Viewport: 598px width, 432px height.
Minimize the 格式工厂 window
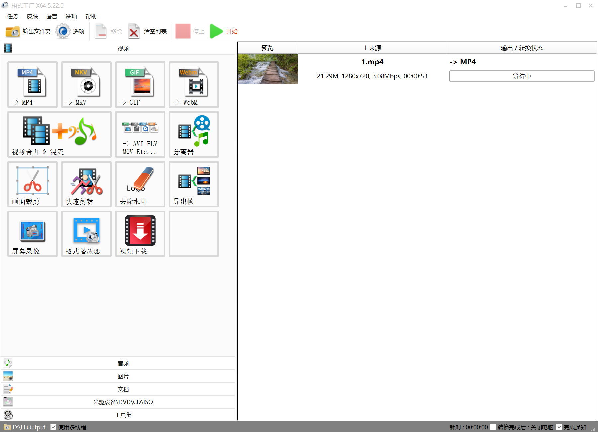[566, 6]
